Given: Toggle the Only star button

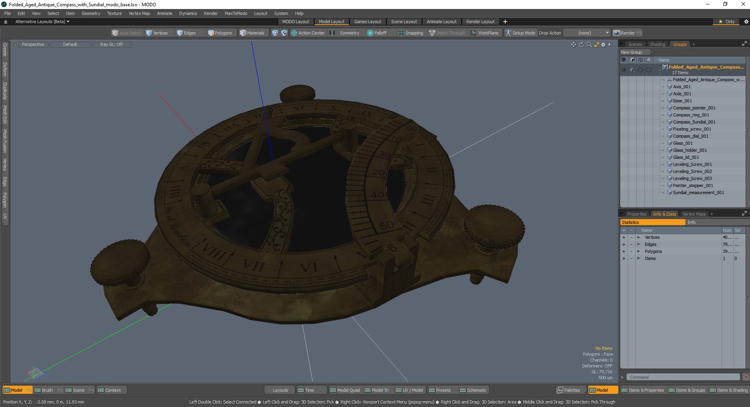Looking at the screenshot, I should pyautogui.click(x=726, y=22).
